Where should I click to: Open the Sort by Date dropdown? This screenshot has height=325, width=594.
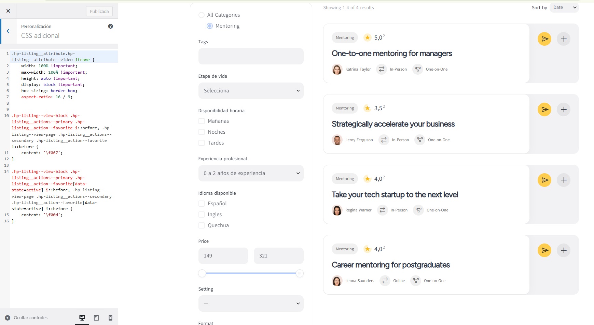(564, 8)
